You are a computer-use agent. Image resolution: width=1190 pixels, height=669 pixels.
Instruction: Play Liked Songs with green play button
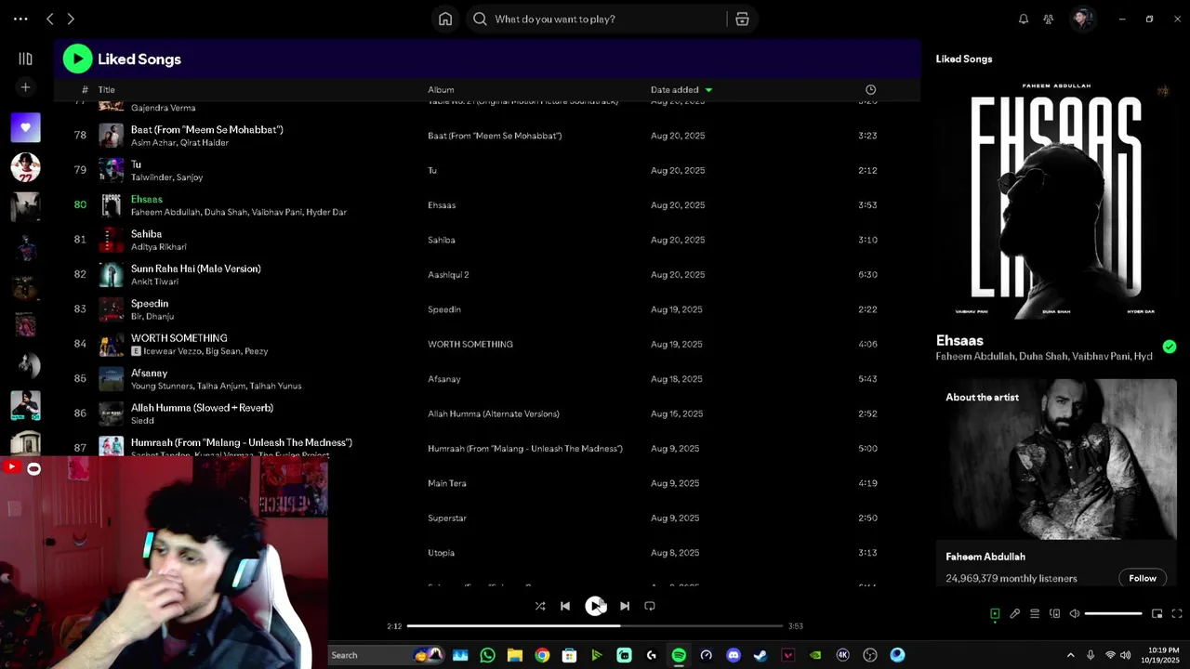coord(77,59)
